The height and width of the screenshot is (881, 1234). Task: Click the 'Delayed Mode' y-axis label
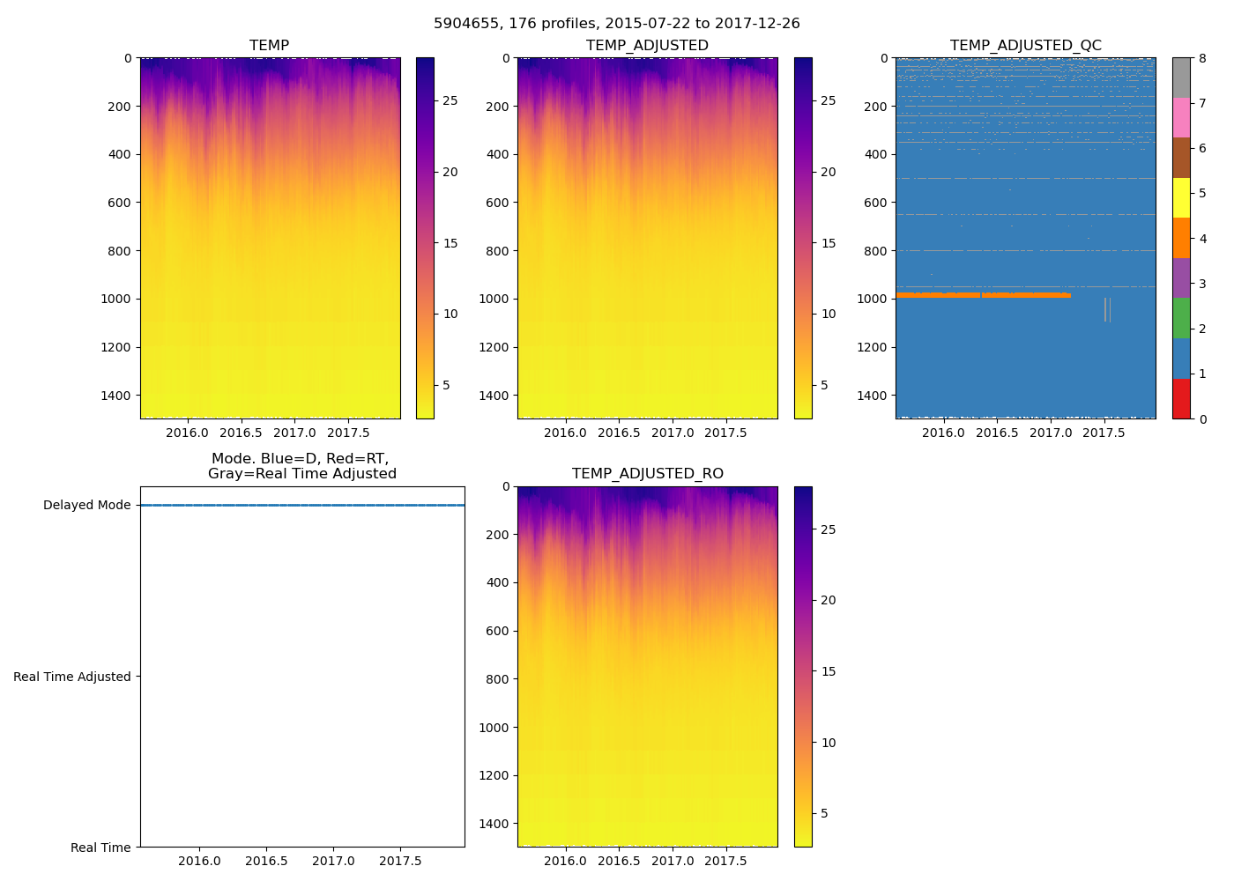(x=86, y=505)
